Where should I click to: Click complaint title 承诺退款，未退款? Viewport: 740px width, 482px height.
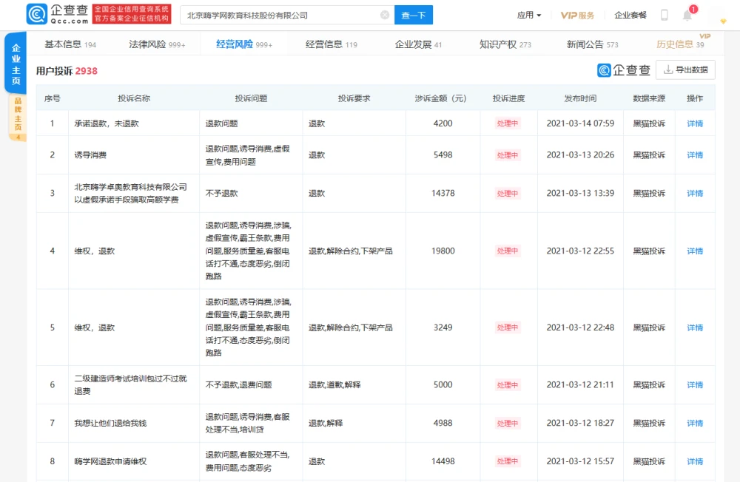point(107,123)
